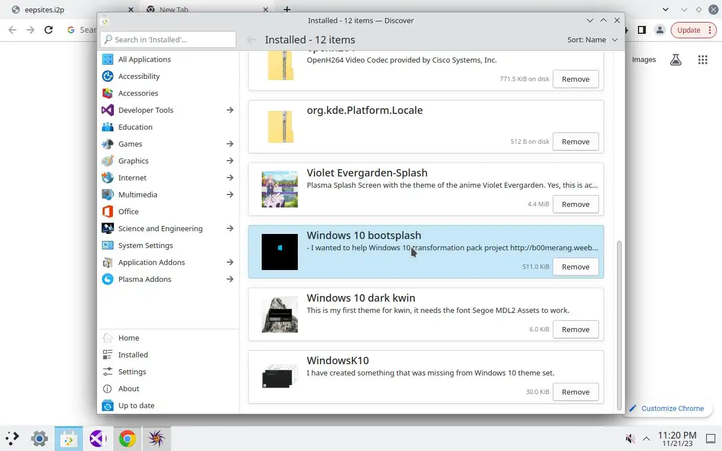Open the Chrome profile avatar
The image size is (722, 451).
point(660,30)
